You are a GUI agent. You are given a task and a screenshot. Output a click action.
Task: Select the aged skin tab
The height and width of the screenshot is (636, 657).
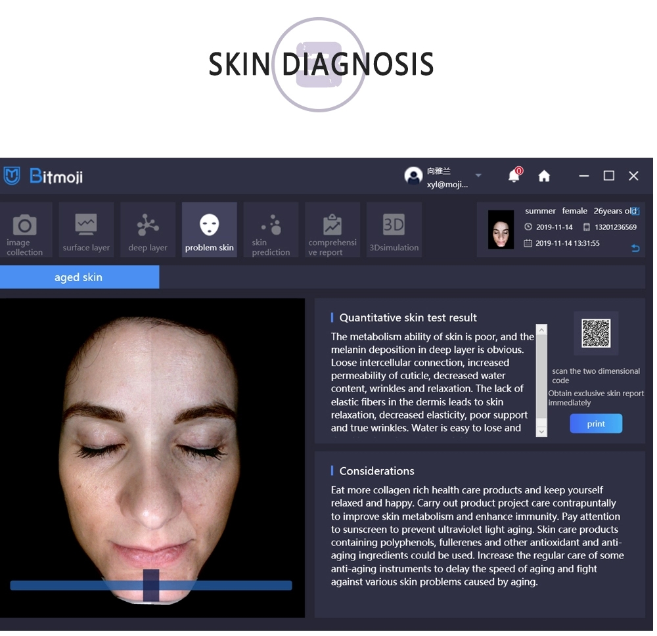[x=79, y=277]
